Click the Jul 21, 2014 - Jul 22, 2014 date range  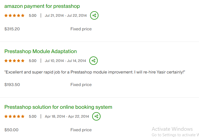(x=66, y=15)
